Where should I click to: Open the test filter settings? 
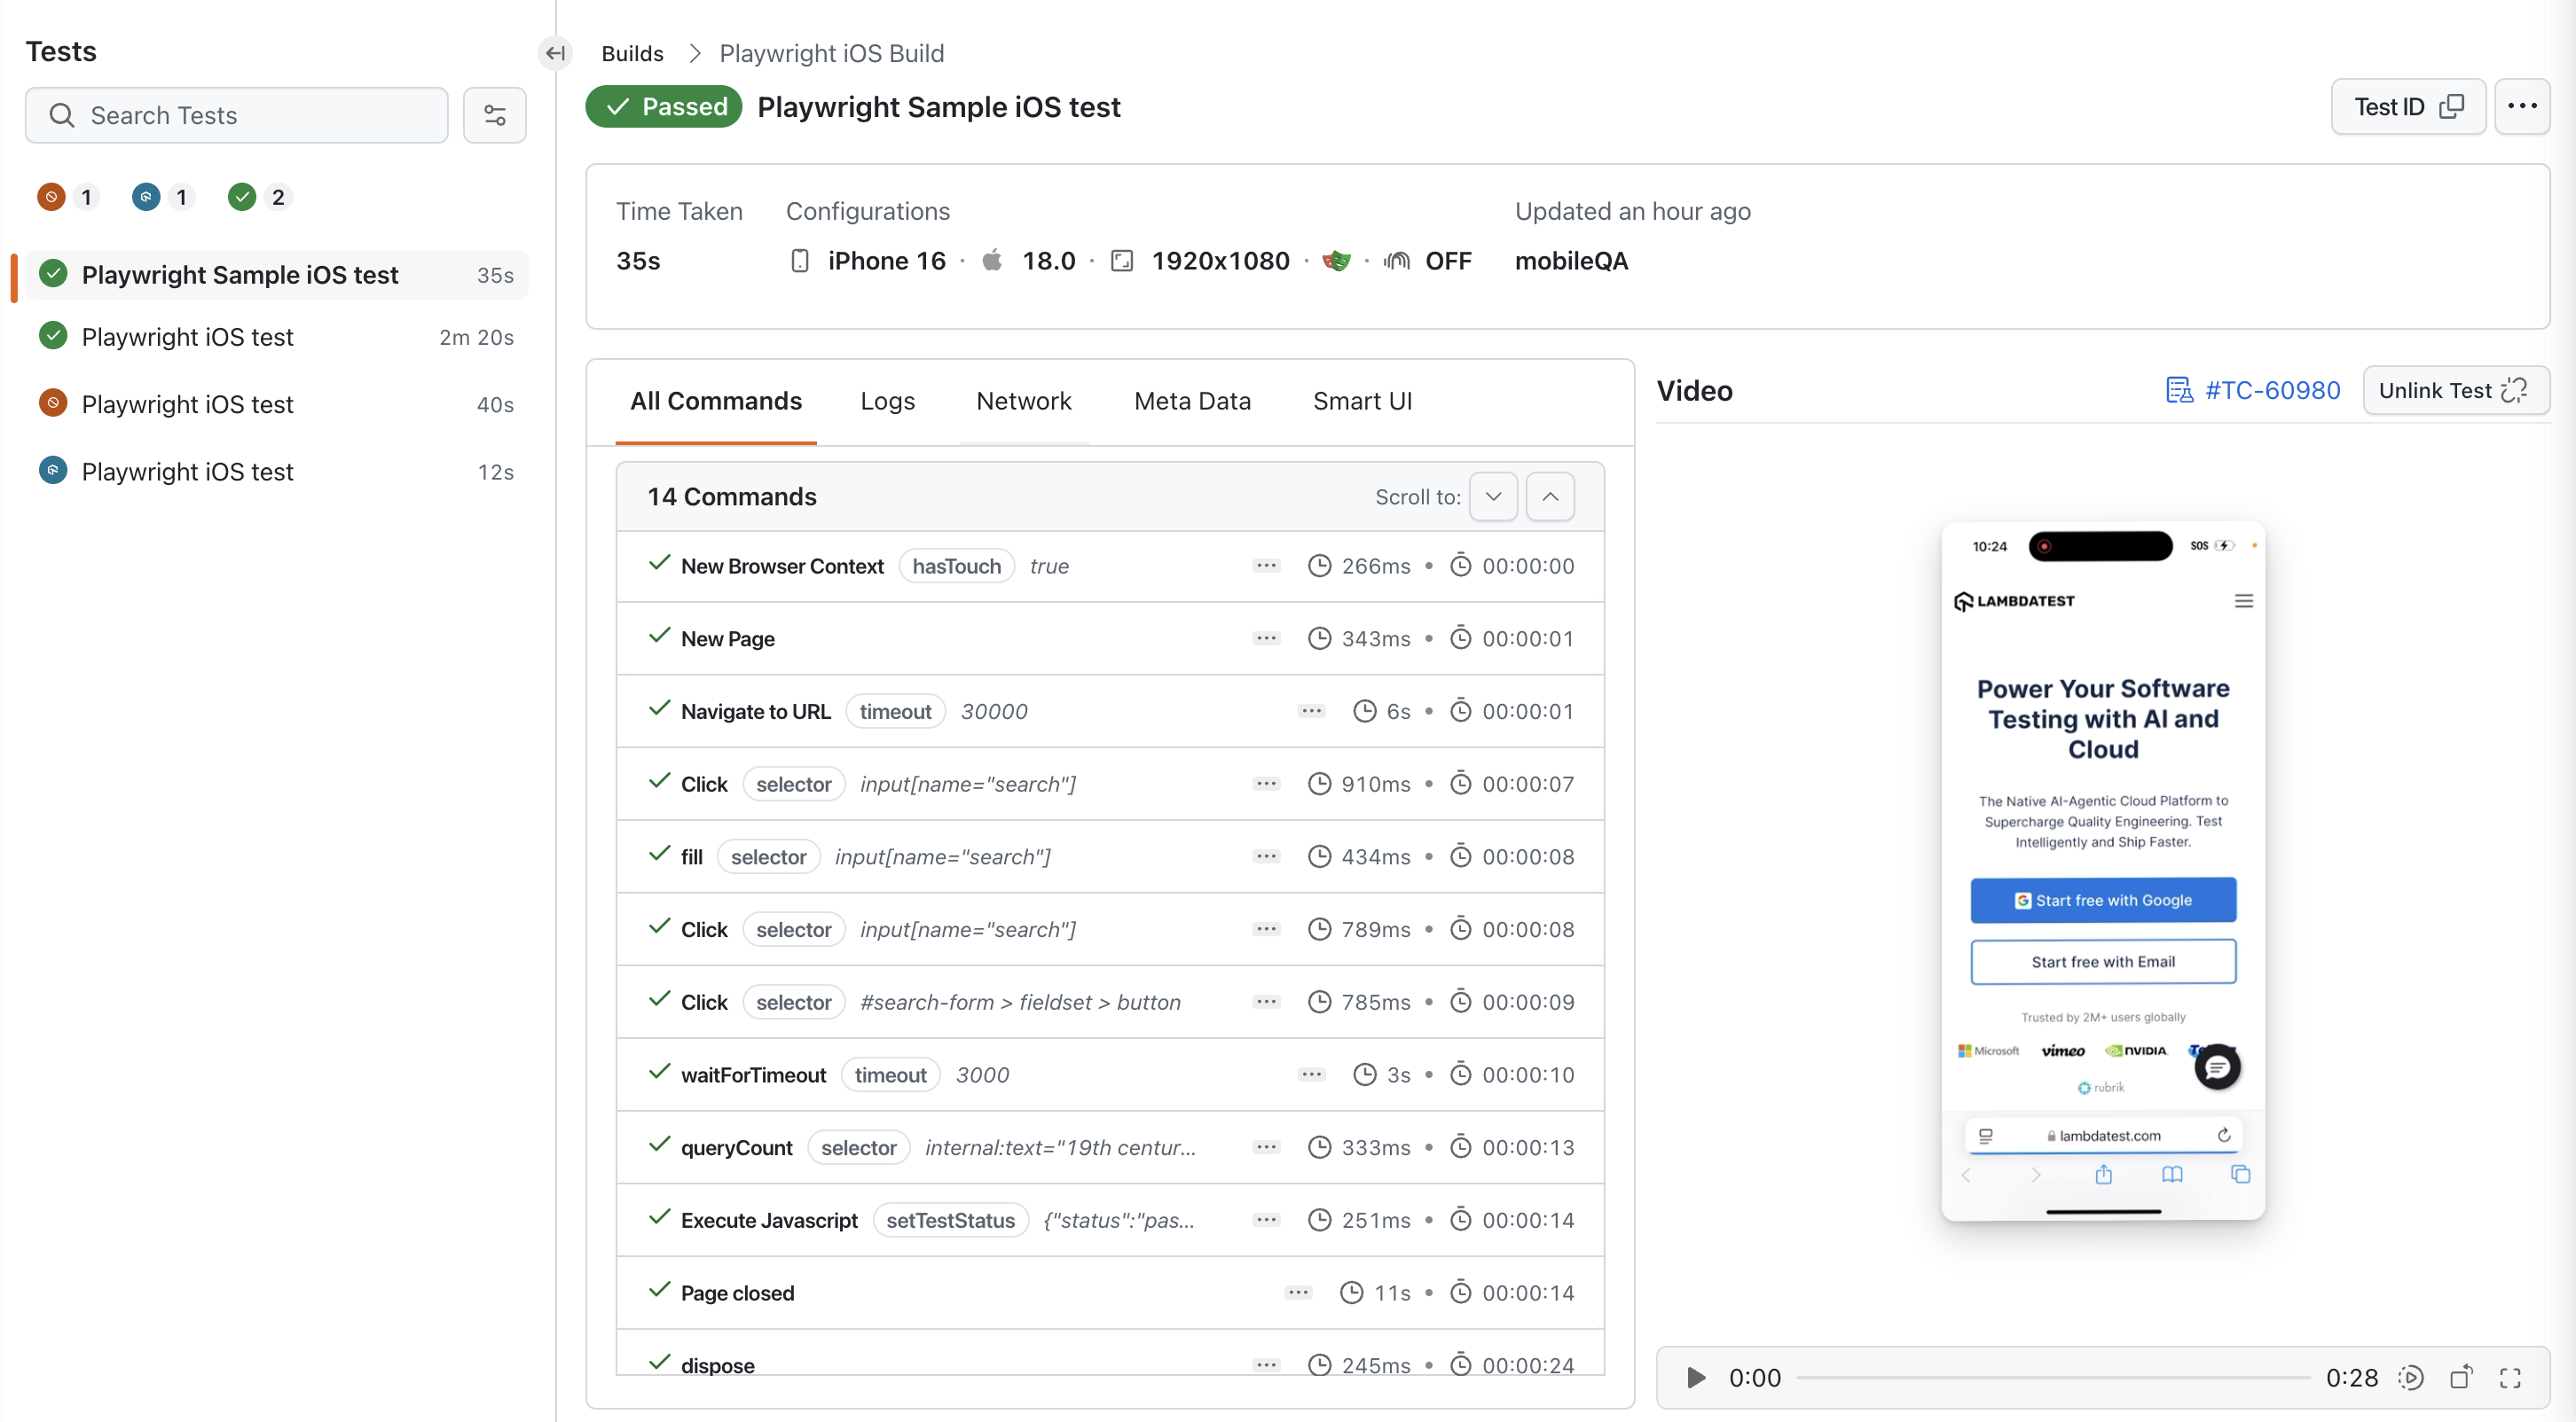(494, 115)
